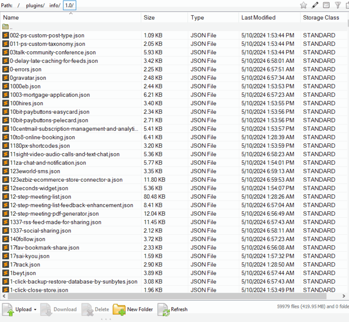Open the parent folder '..' icon
The width and height of the screenshot is (349, 322).
(5, 27)
